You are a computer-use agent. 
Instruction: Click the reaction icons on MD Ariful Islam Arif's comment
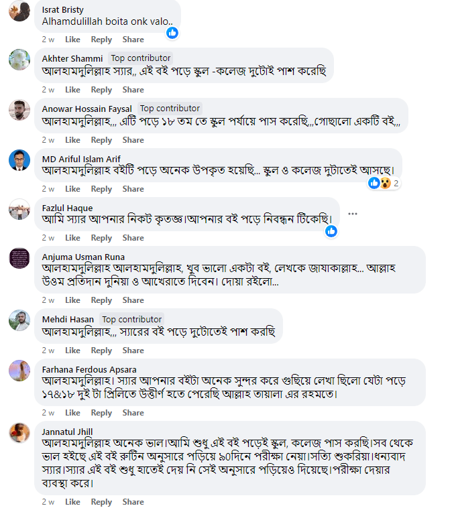380,183
